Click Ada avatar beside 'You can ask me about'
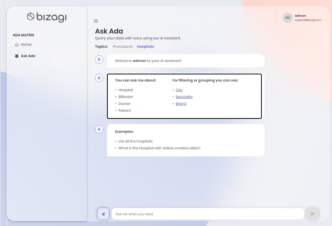 [99, 78]
